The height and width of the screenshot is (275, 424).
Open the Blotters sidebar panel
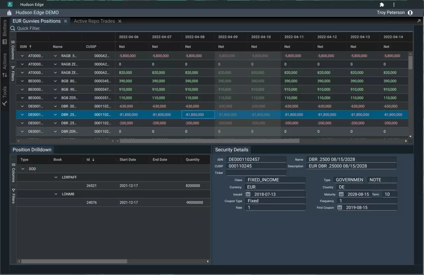click(5, 32)
